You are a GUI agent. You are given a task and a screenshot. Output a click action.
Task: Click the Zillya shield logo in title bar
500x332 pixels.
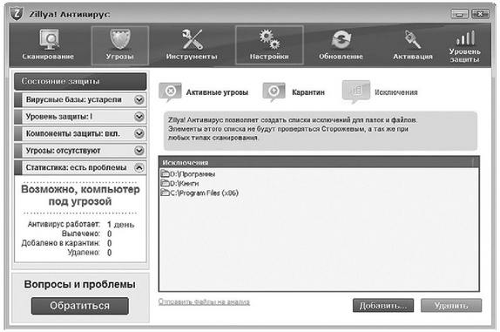tap(17, 14)
